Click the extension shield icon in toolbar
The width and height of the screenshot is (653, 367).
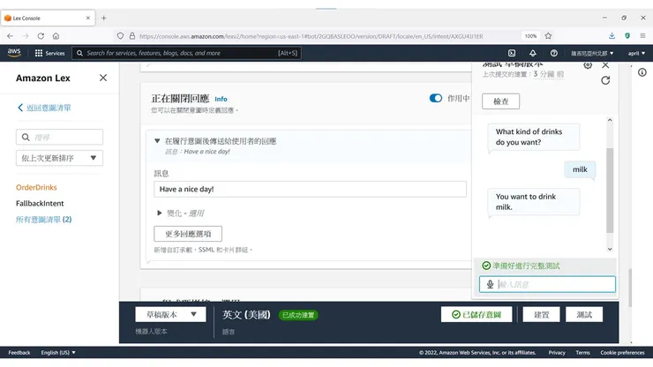[x=627, y=36]
